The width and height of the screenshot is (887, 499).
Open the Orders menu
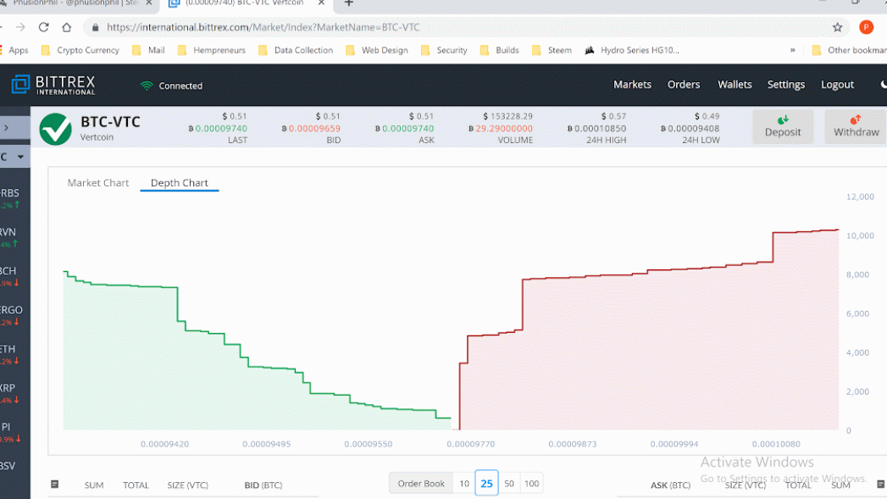684,85
